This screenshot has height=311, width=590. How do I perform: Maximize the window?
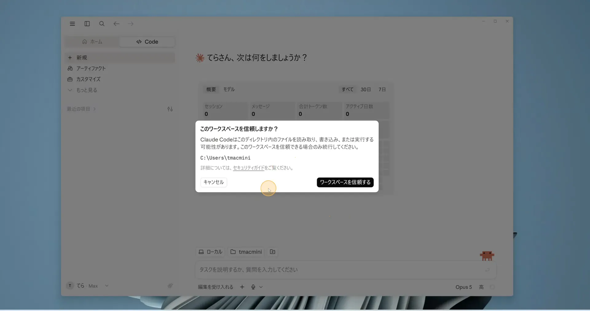pyautogui.click(x=495, y=21)
